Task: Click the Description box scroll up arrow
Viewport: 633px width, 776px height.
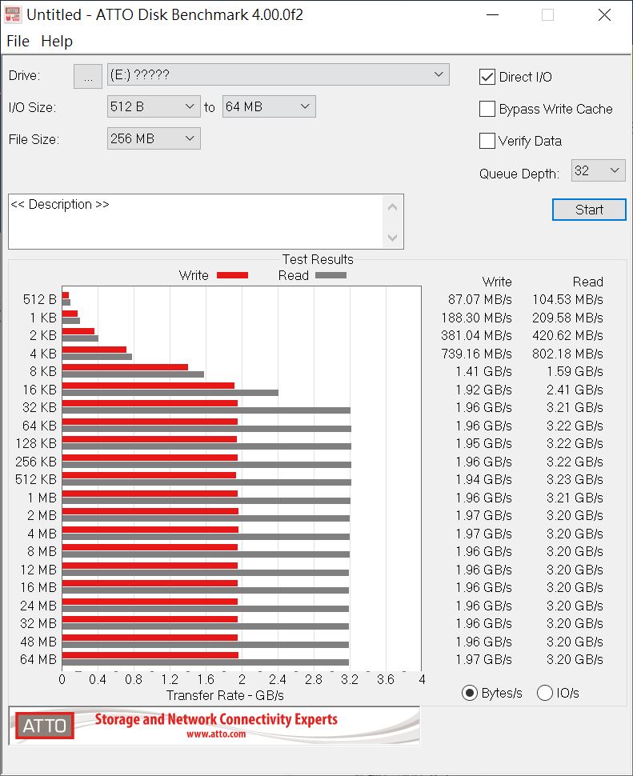Action: [392, 207]
